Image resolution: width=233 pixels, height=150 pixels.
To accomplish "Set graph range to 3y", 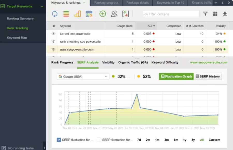I will tap(193, 140).
